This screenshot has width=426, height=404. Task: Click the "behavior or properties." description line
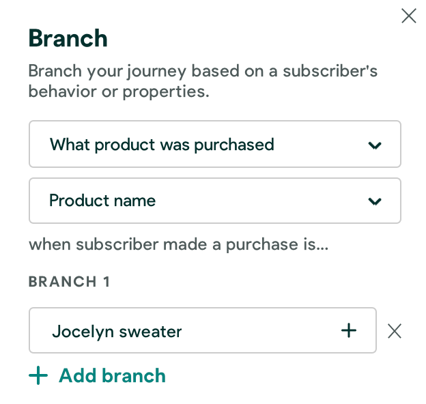pos(119,91)
